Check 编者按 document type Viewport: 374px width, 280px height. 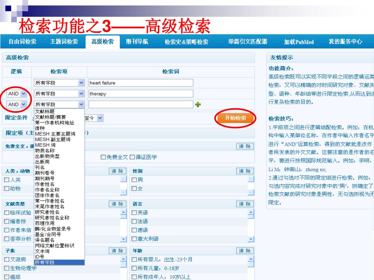[x=7, y=221]
